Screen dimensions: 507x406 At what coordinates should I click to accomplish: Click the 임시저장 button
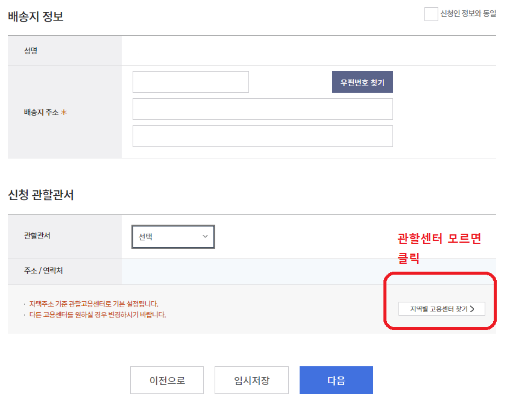pos(251,380)
